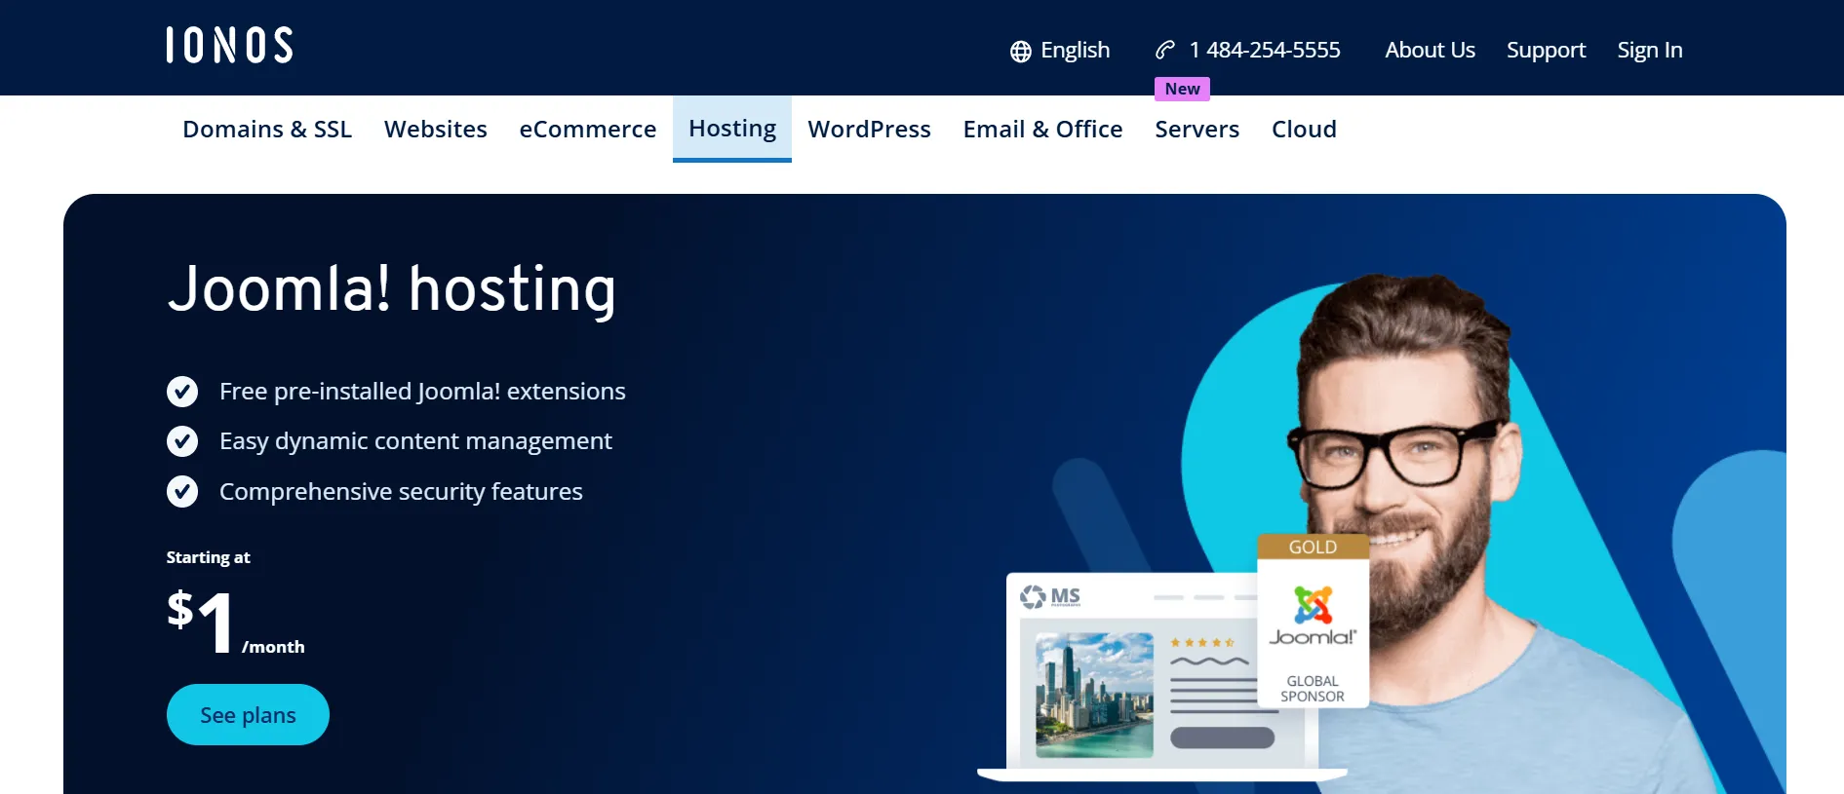Click the IONOS logo

click(x=229, y=45)
